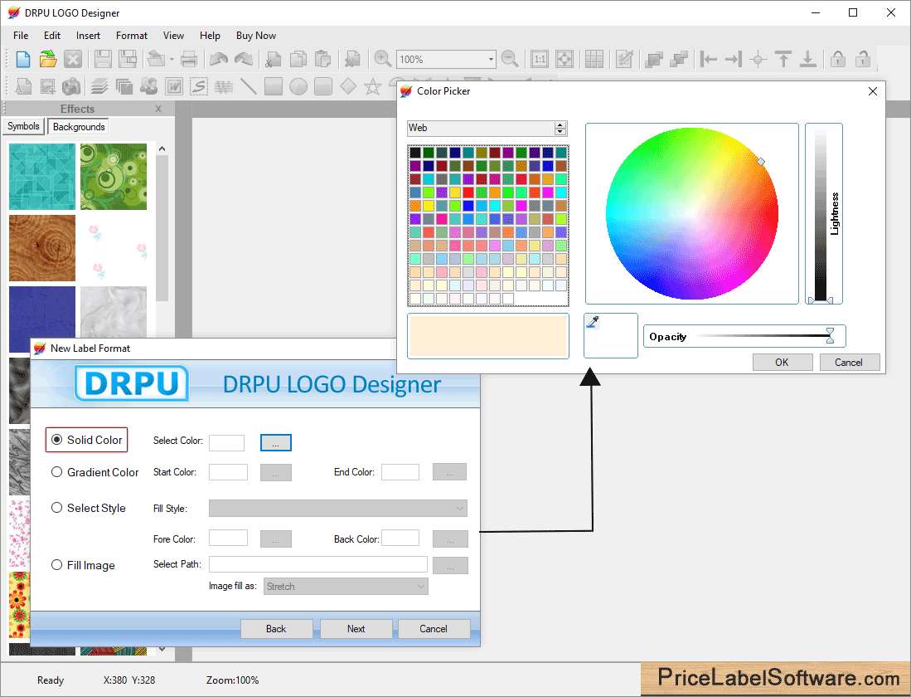Click the Cut scissors icon
The height and width of the screenshot is (697, 911).
[x=273, y=60]
